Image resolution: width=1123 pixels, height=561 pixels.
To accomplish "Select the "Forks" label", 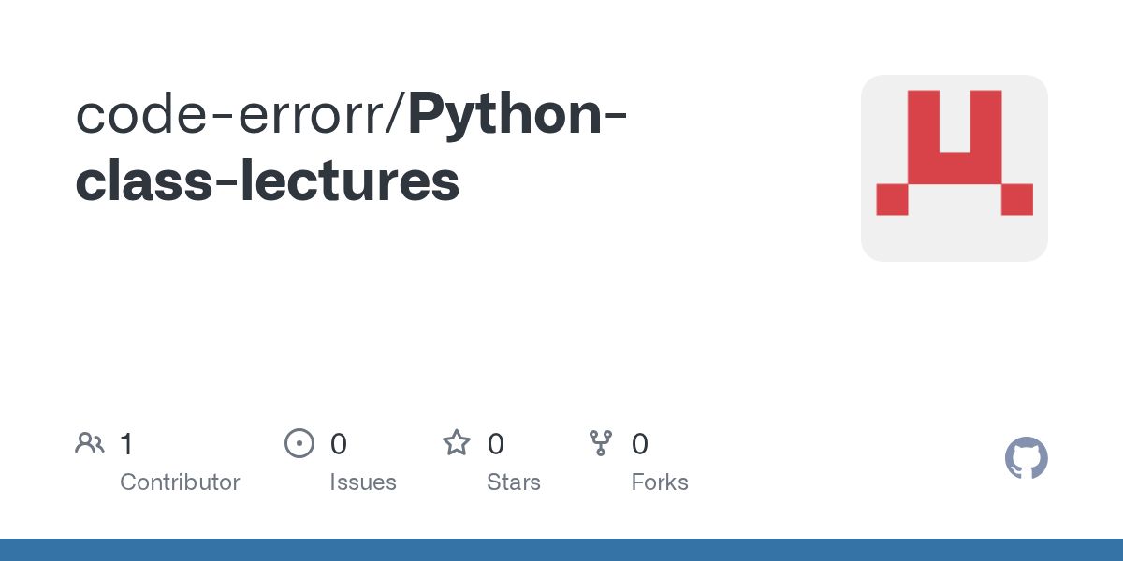I will coord(660,482).
